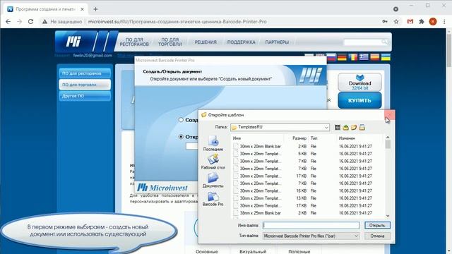This screenshot has height=254, width=452.
Task: Click sidebar button Другое ПО
Action: pyautogui.click(x=85, y=96)
